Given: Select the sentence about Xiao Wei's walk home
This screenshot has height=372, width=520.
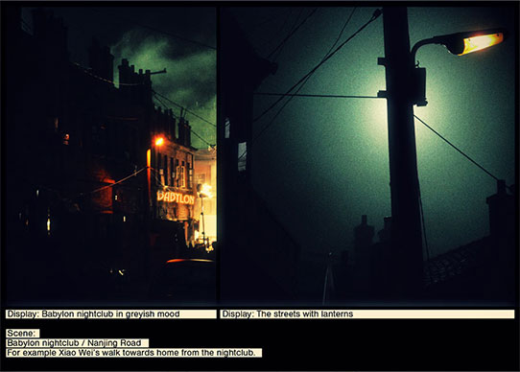Looking at the screenshot, I should 131,353.
